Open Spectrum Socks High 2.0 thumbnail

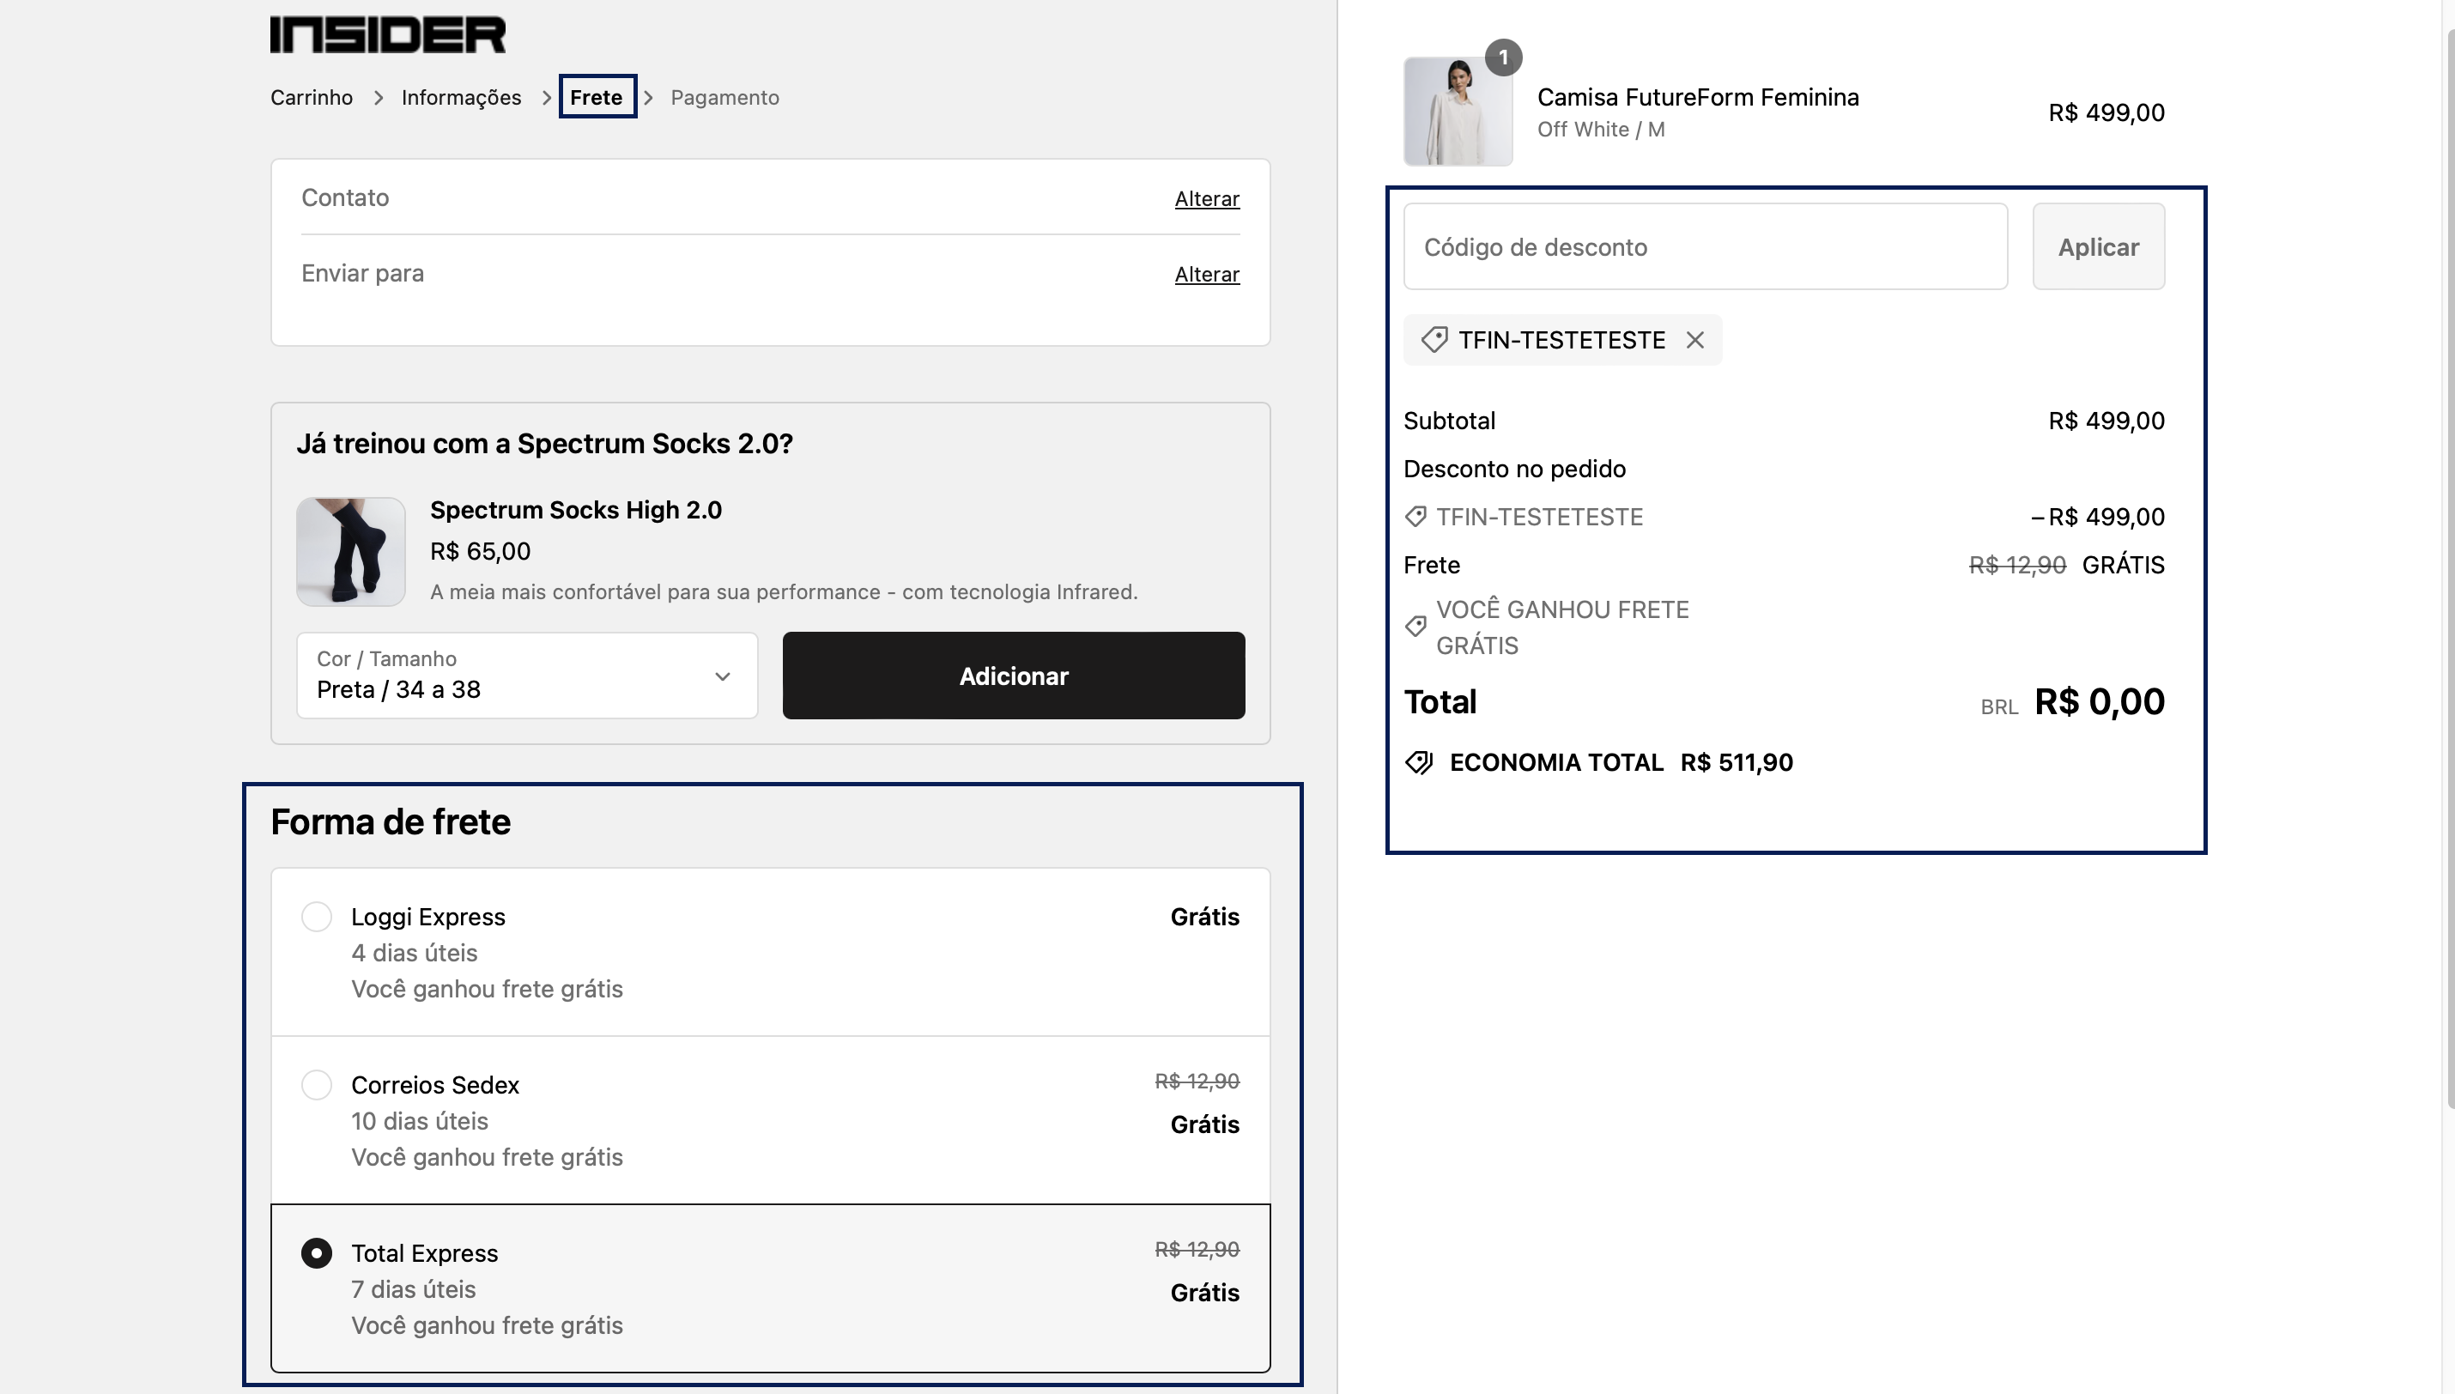pos(350,551)
